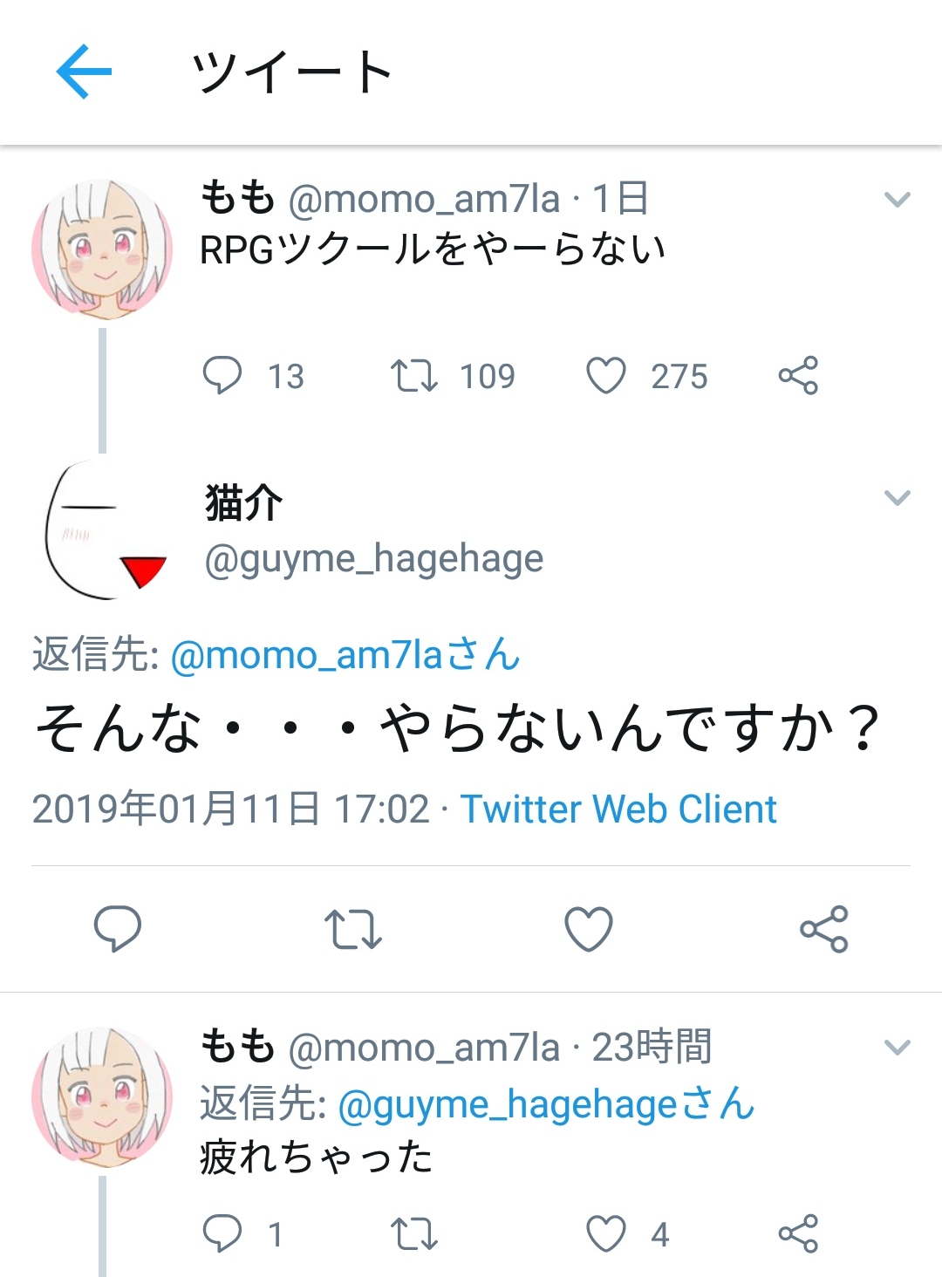Open 猫介's profile avatar

(103, 530)
